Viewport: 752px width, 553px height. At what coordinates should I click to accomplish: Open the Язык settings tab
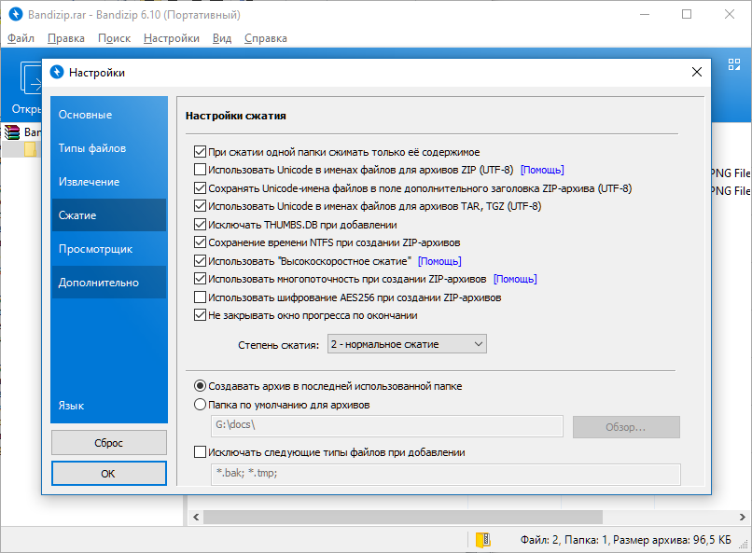(x=109, y=406)
